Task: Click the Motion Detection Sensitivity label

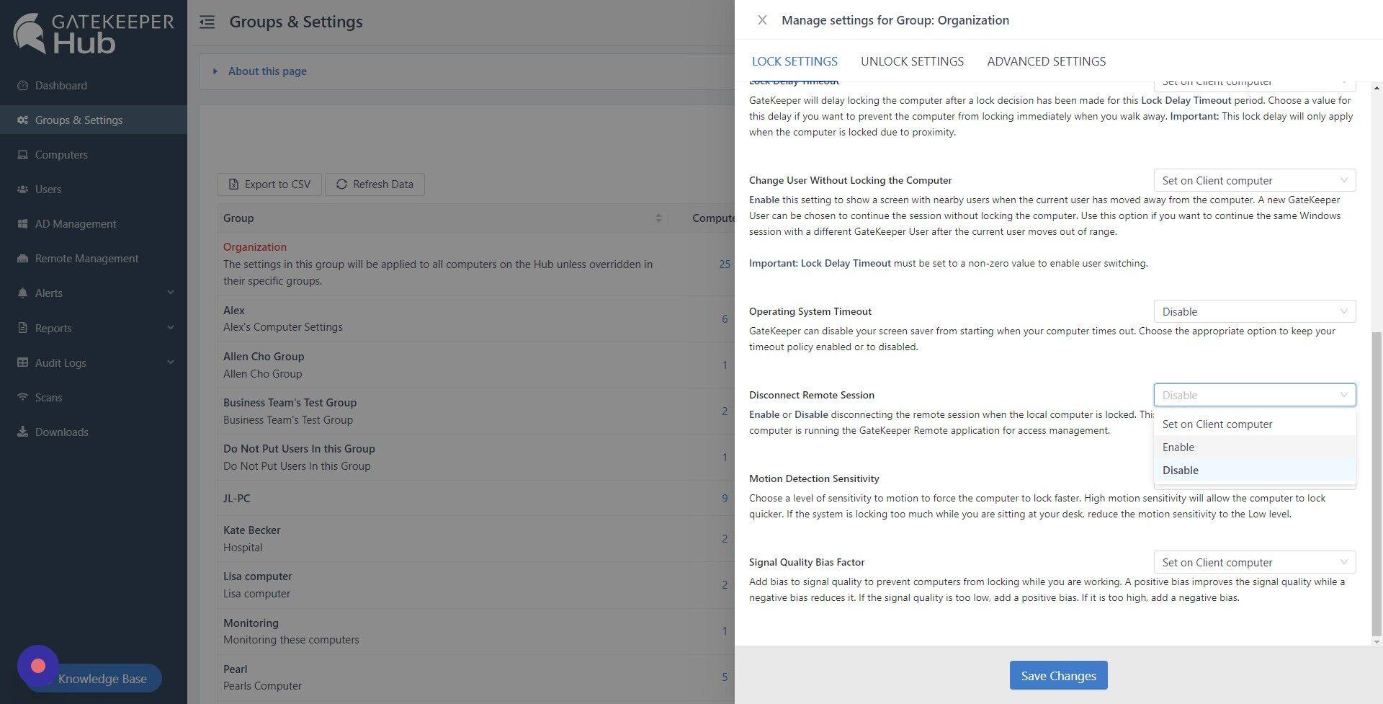Action: (814, 478)
